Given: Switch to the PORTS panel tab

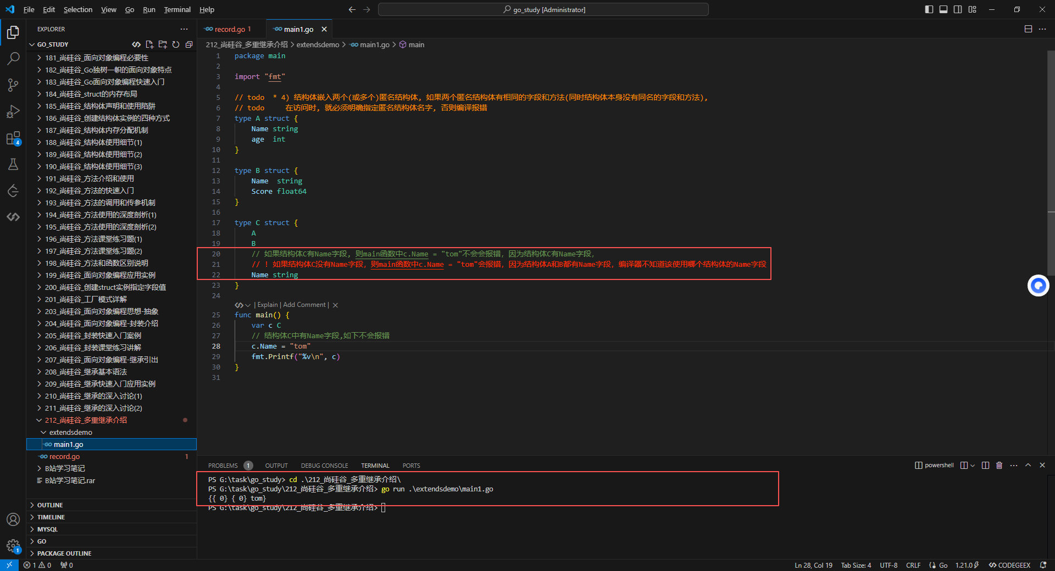Looking at the screenshot, I should click(x=411, y=466).
